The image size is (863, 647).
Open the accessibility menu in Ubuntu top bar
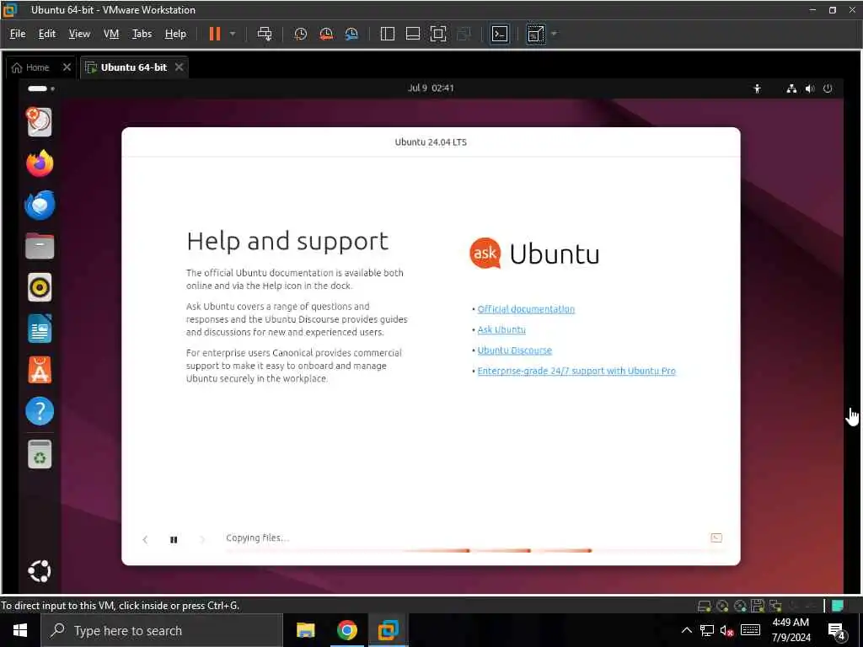tap(758, 88)
